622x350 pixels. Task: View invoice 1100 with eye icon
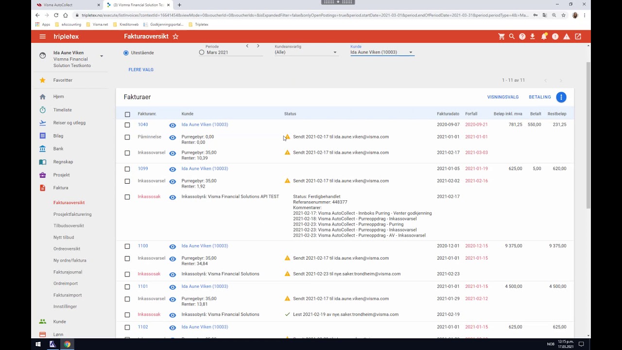click(x=173, y=246)
